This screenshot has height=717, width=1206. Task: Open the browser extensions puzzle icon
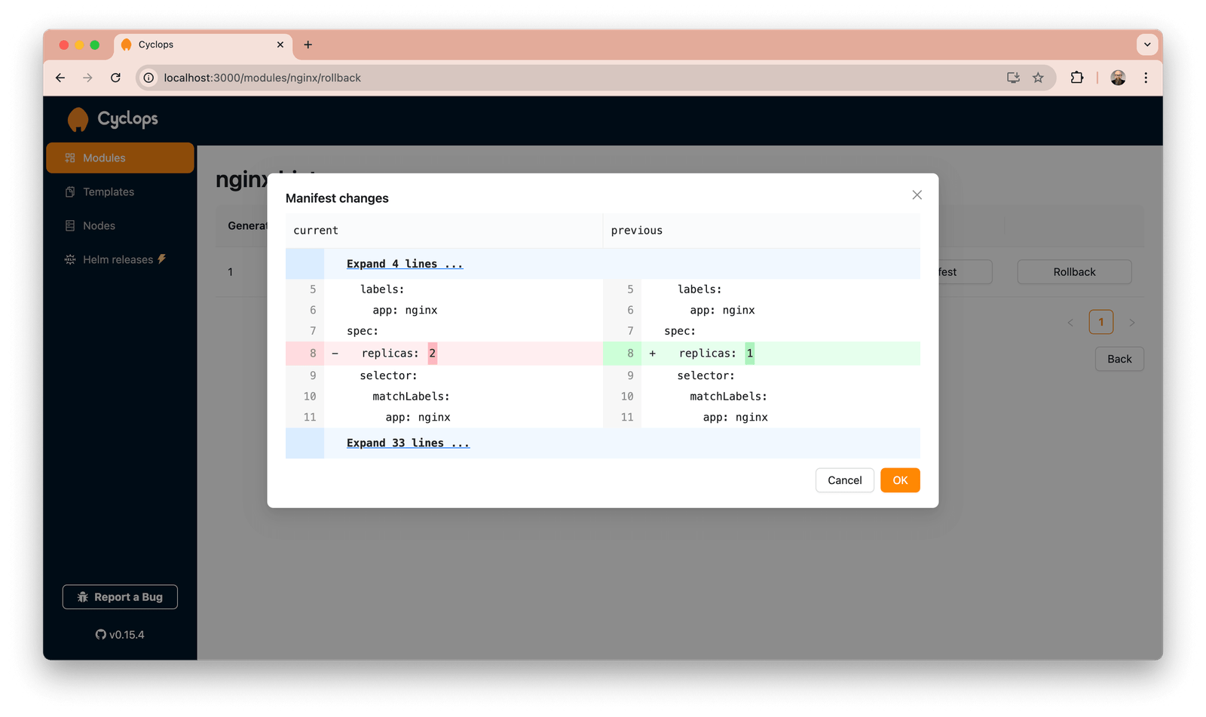(x=1076, y=78)
